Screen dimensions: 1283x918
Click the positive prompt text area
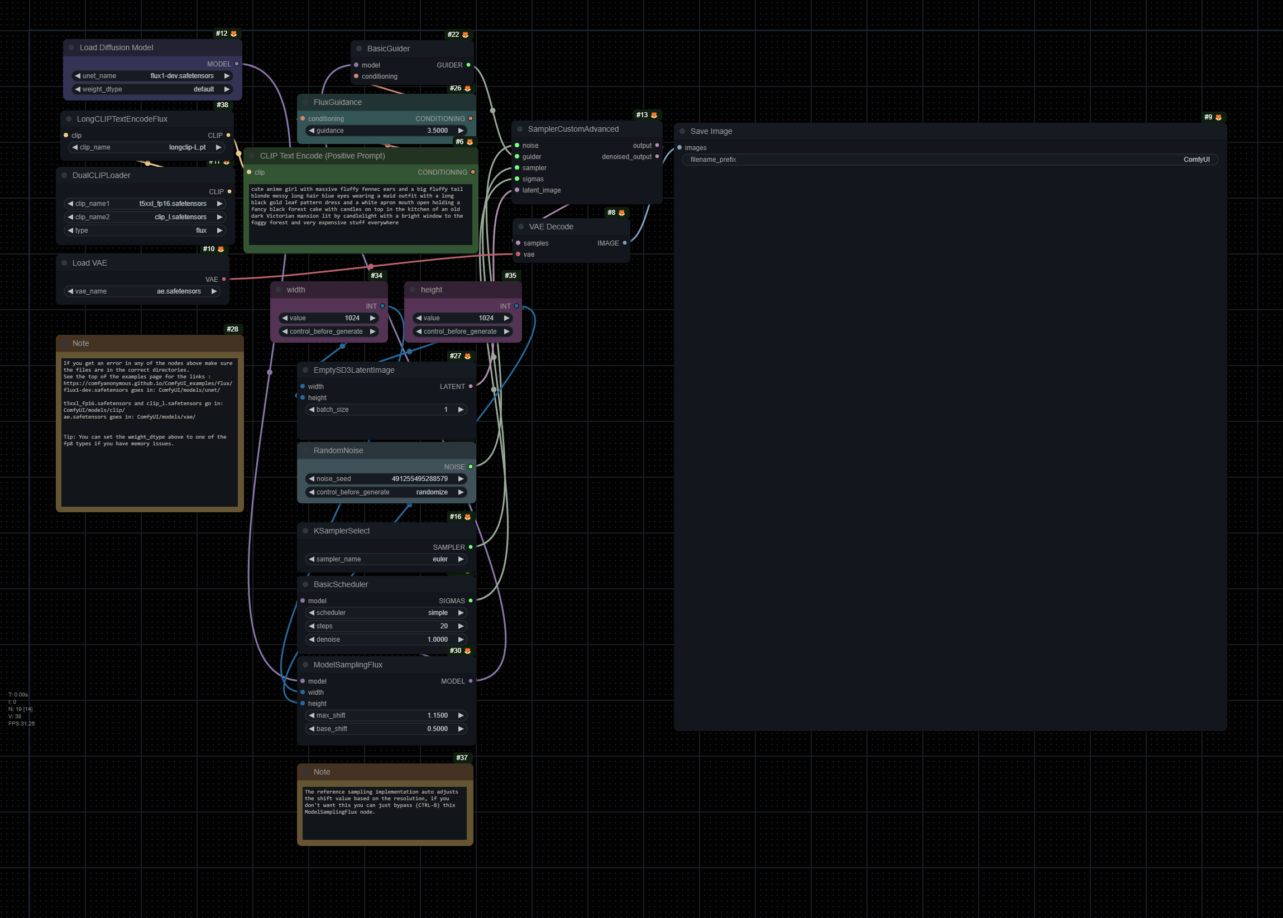(x=360, y=215)
